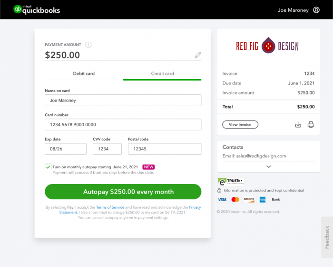Image resolution: width=333 pixels, height=267 pixels.
Task: Click into the Card number field
Action: (x=123, y=125)
